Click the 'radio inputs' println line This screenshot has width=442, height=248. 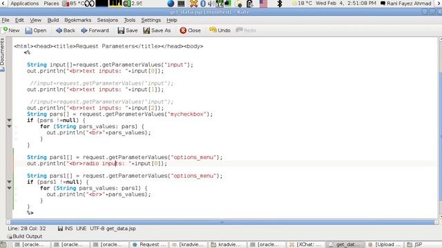97,163
